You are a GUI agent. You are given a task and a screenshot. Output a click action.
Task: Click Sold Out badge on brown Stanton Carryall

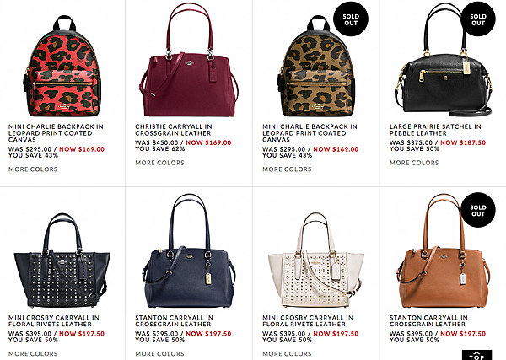tap(478, 210)
